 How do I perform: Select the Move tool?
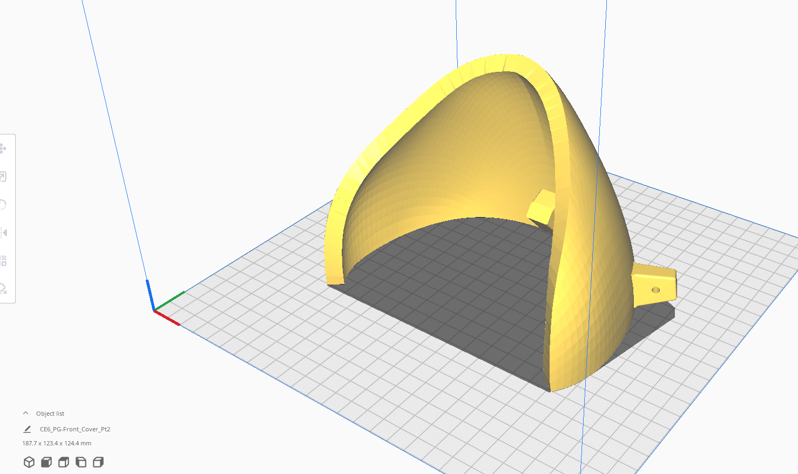(x=3, y=148)
